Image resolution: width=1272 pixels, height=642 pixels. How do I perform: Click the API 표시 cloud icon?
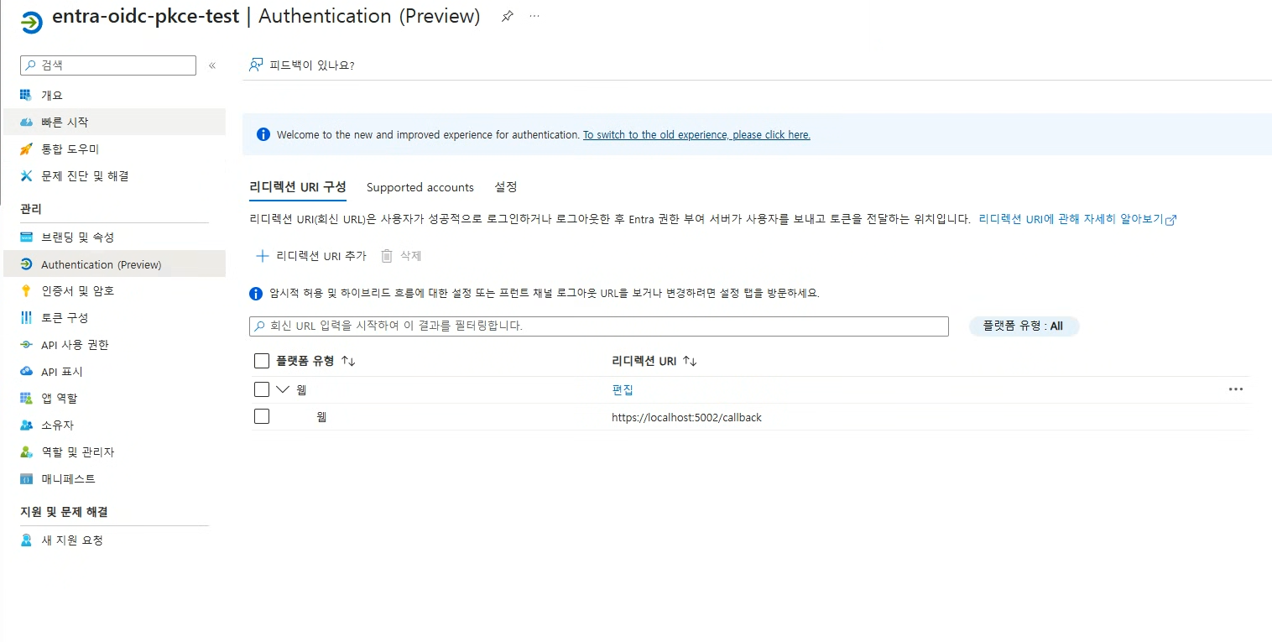point(26,372)
